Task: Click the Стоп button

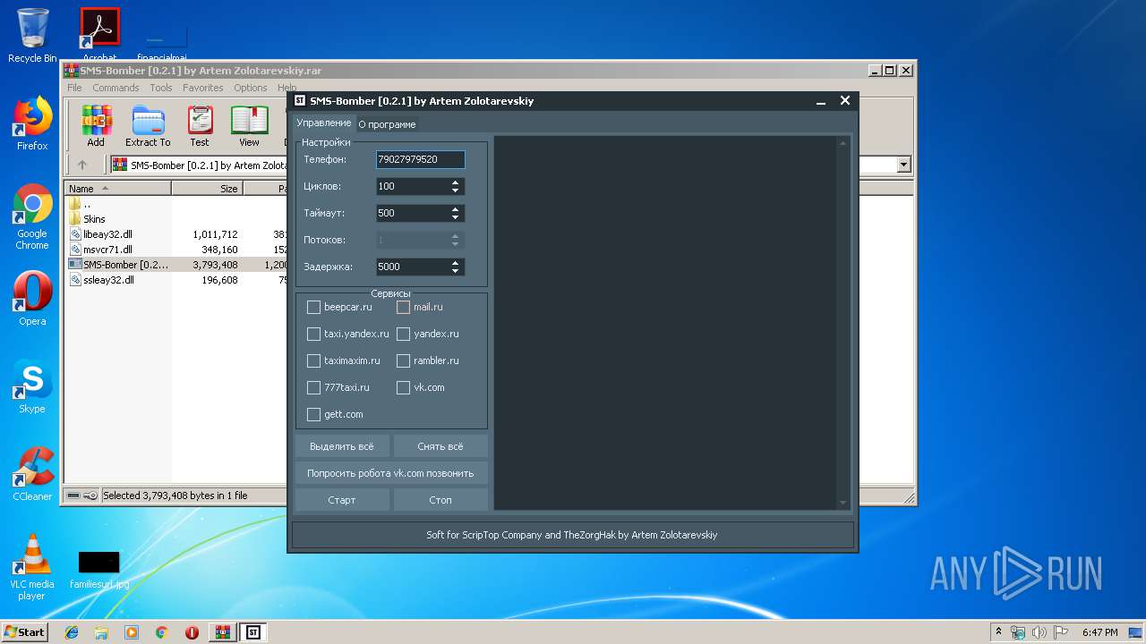Action: pos(440,500)
